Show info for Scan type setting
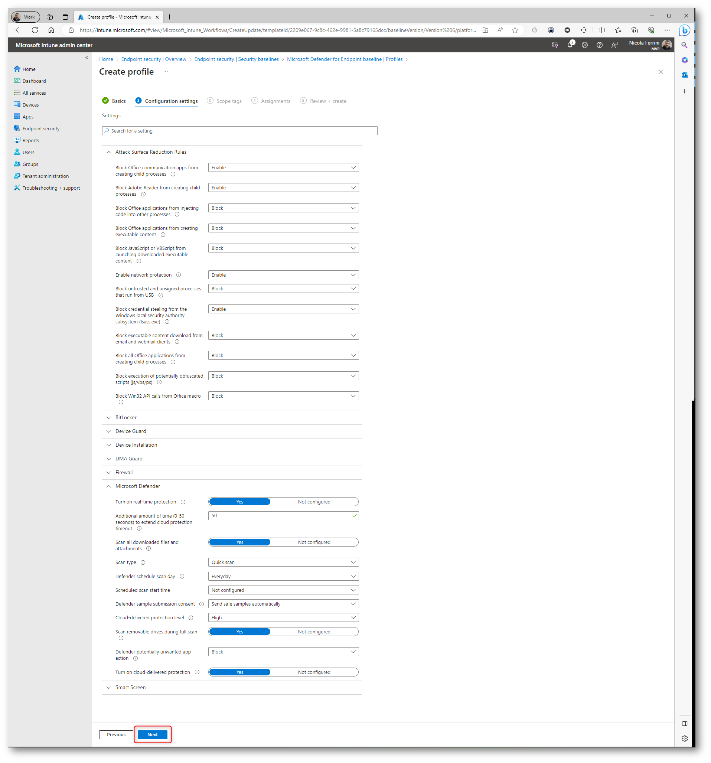The width and height of the screenshot is (711, 763). pyautogui.click(x=143, y=562)
